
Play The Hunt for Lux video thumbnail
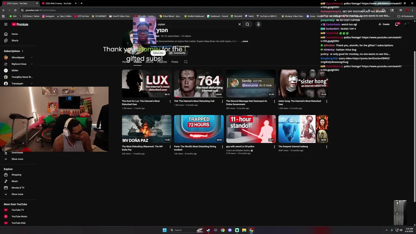pos(147,84)
